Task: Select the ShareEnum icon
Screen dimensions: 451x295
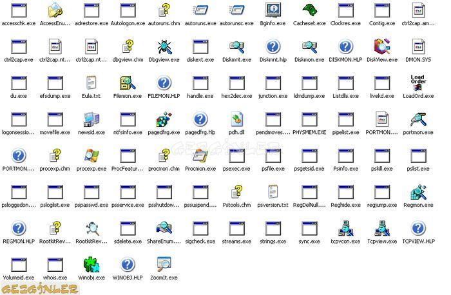Action: pos(164,228)
